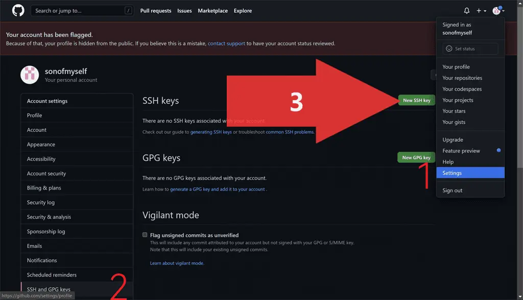Open Account security in the sidebar
The width and height of the screenshot is (523, 300).
tap(46, 174)
